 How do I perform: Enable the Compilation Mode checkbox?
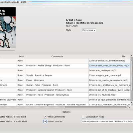click(83, 117)
